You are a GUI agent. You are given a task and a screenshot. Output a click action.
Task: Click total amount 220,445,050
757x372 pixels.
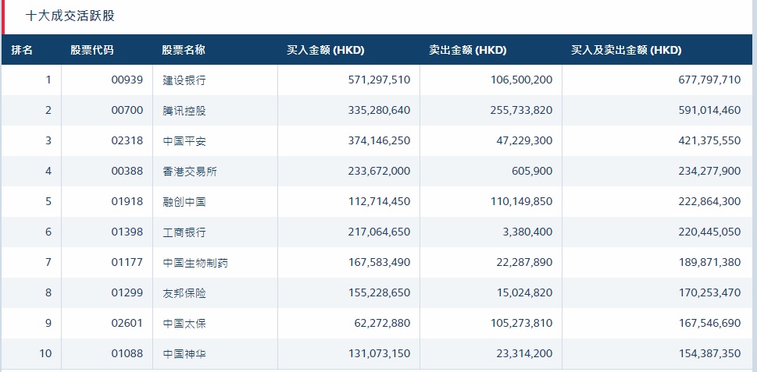(709, 232)
